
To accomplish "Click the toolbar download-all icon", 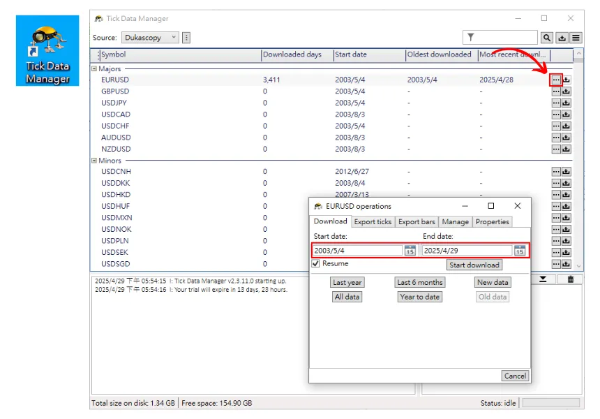I will point(562,38).
